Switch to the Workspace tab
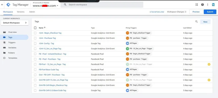This screenshot has height=98, width=218. click(x=8, y=12)
